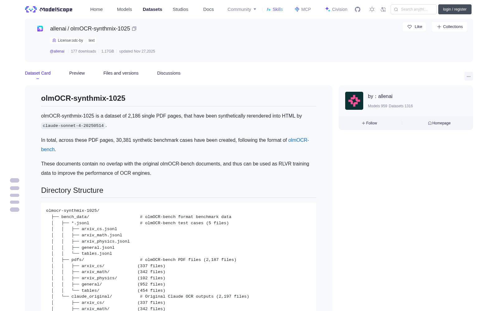Click '177 downloads' stat text
The height and width of the screenshot is (311, 498).
[x=83, y=51]
